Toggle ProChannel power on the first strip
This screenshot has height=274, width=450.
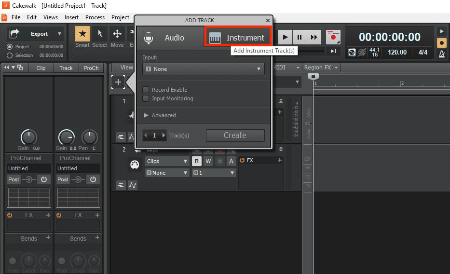click(43, 179)
